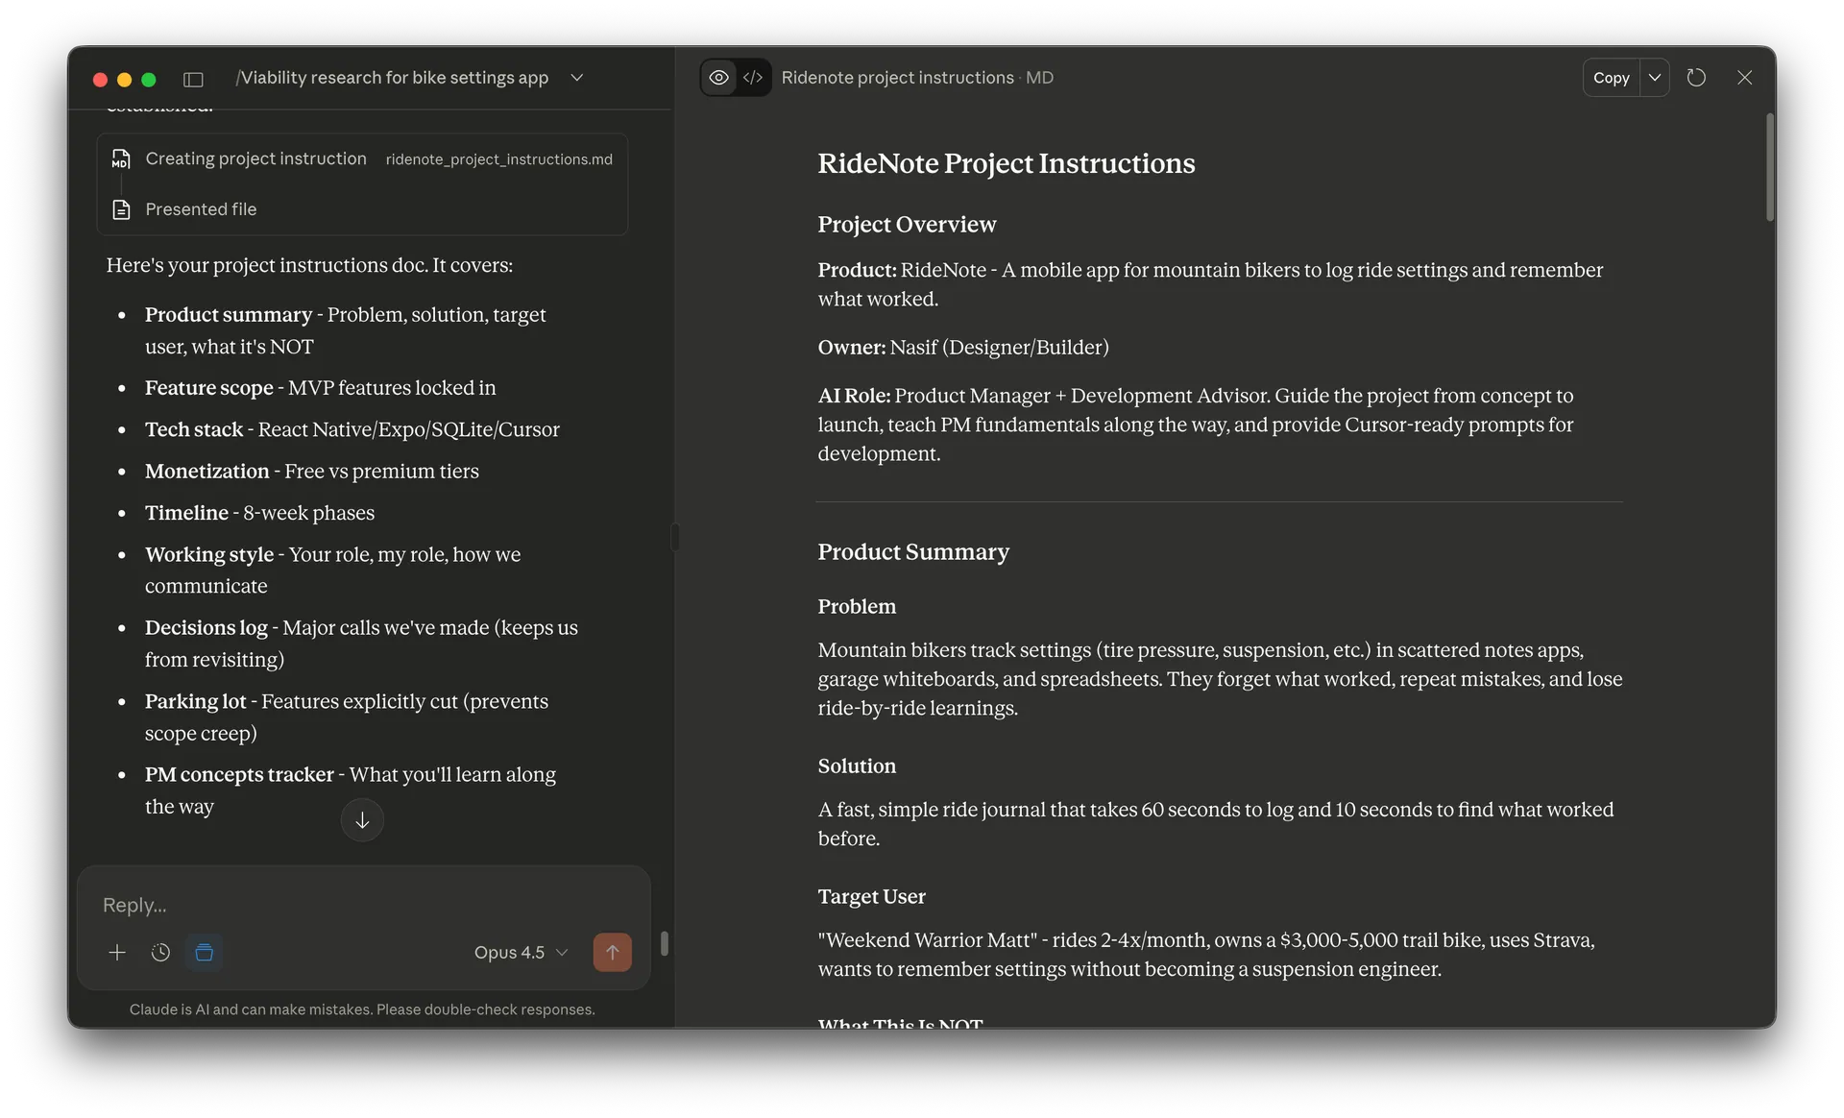Close the Ridenote instructions panel

click(x=1745, y=78)
